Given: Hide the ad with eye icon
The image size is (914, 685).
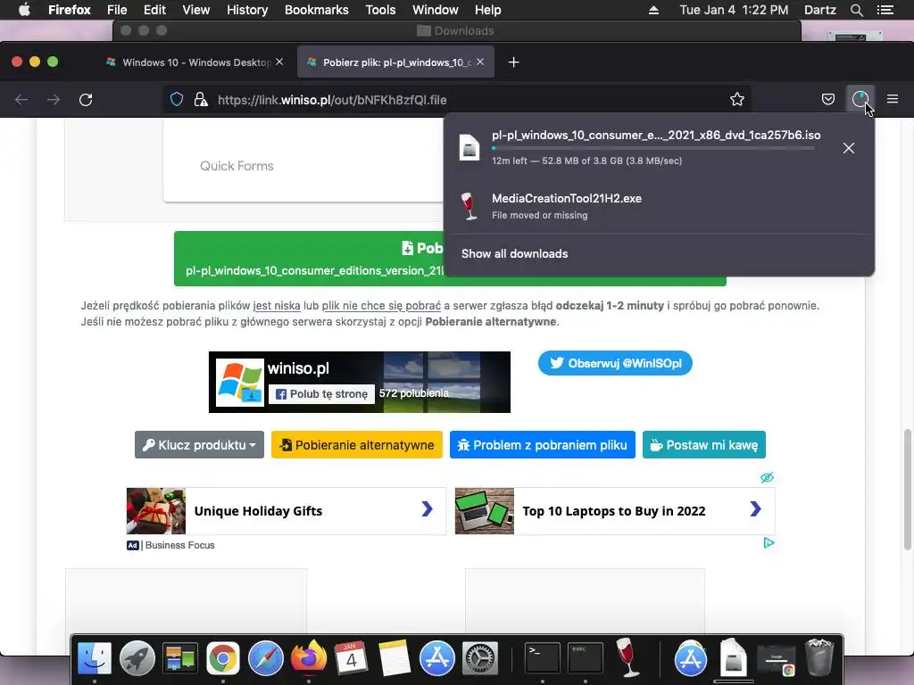Looking at the screenshot, I should click(x=767, y=478).
